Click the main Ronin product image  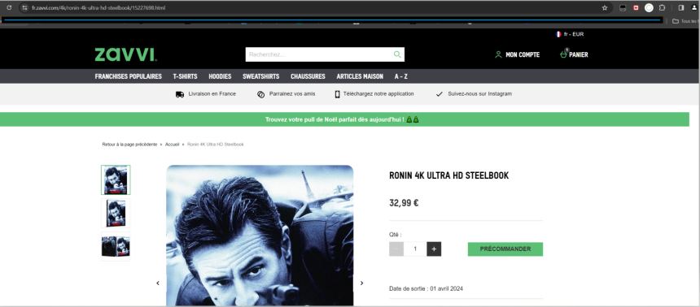coord(260,236)
